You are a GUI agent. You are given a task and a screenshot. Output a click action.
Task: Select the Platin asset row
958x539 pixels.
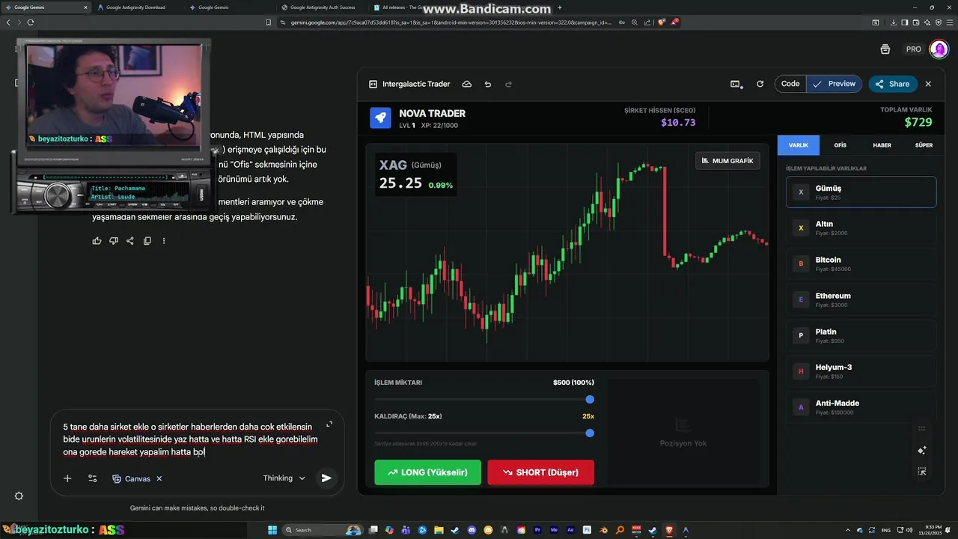[861, 335]
